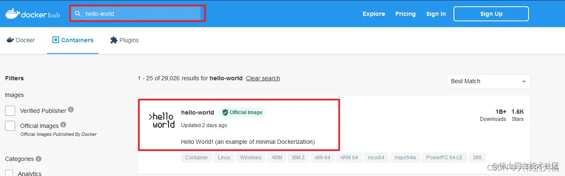
Task: Enable the Official Images checkbox
Action: (10, 126)
